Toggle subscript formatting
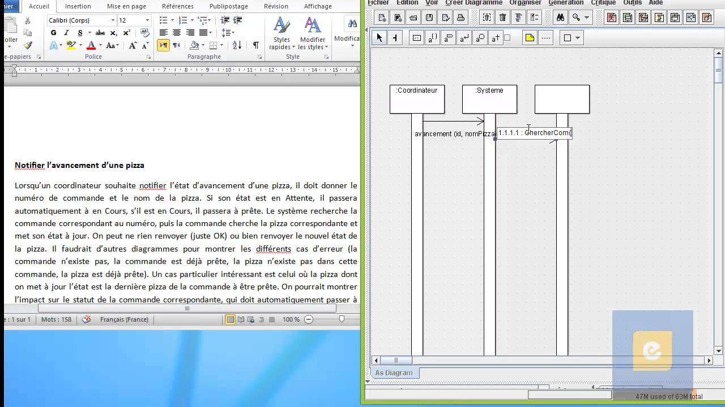The image size is (725, 407). pyautogui.click(x=113, y=33)
